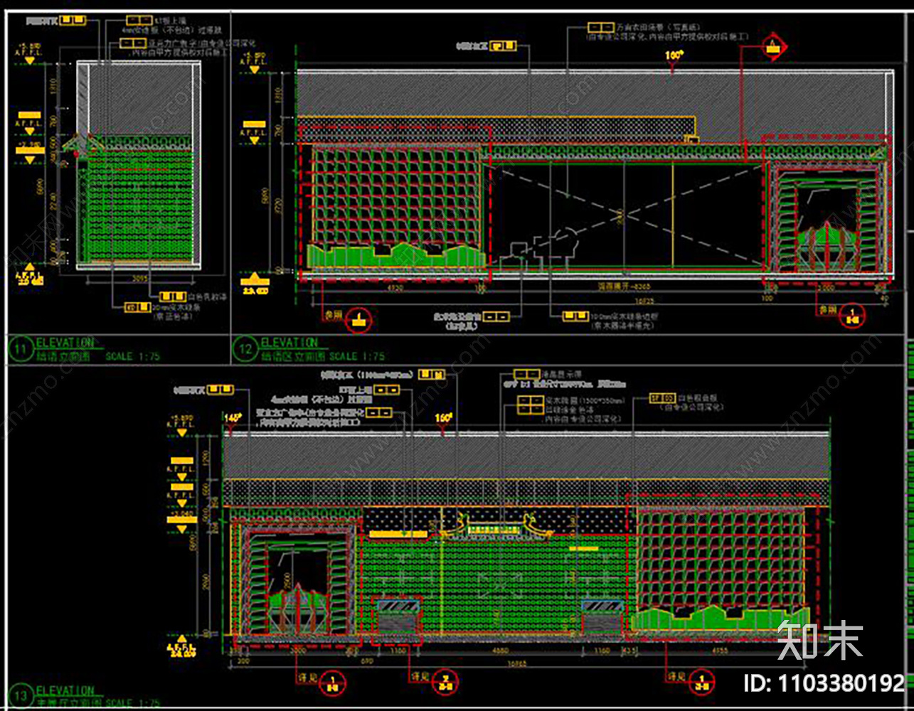Click the 4880 dimension in elevation 13
This screenshot has height=711, width=914.
pyautogui.click(x=501, y=650)
